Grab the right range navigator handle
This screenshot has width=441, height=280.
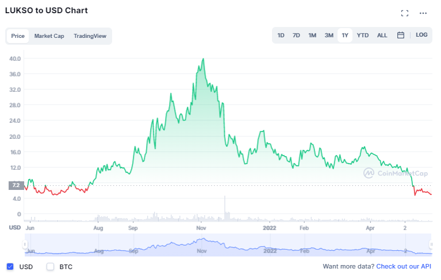click(x=431, y=244)
